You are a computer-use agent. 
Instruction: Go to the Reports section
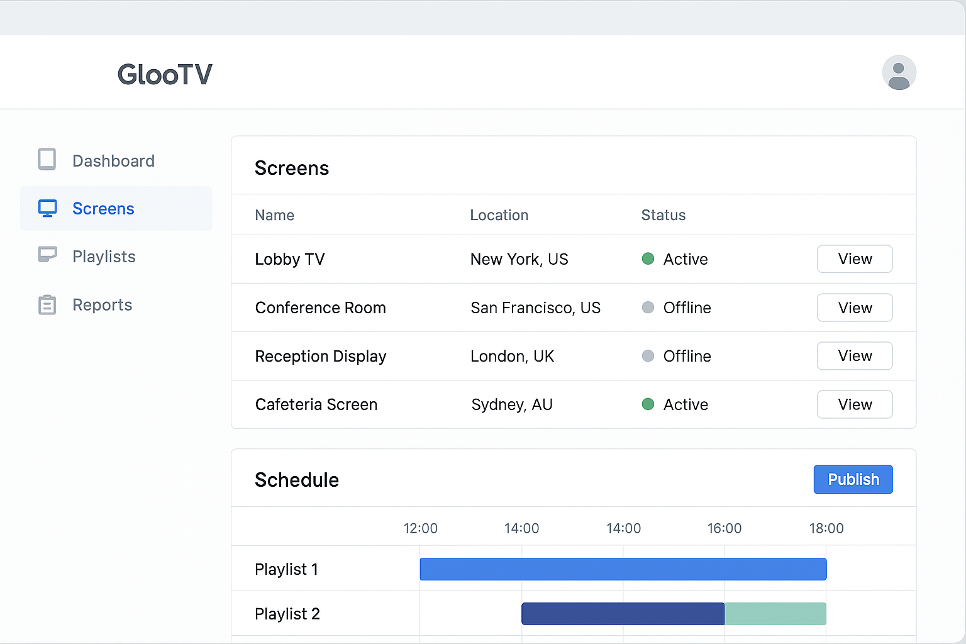tap(102, 304)
